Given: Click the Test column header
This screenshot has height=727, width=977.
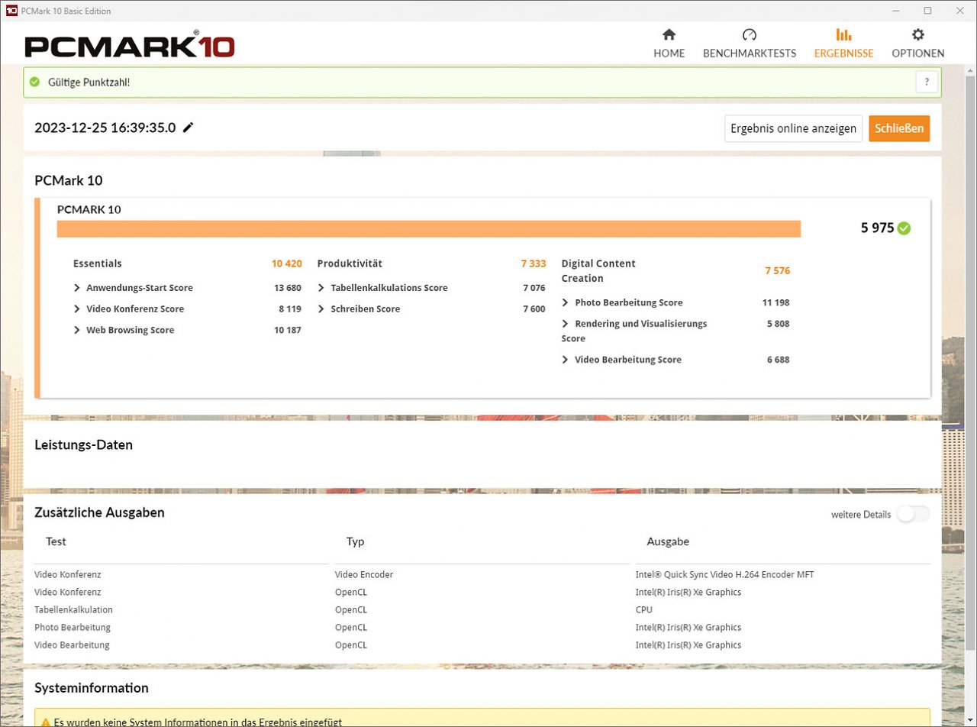Looking at the screenshot, I should click(56, 541).
